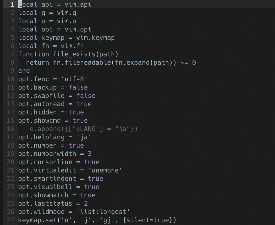Click 'opt.number' on line 18
The image size is (275, 225).
pos(38,145)
